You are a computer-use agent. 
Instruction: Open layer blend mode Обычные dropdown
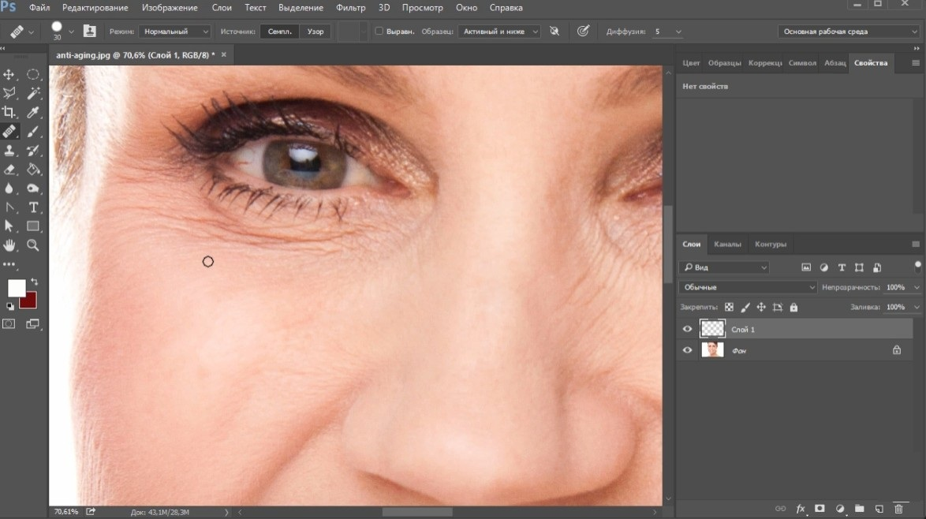pos(748,287)
